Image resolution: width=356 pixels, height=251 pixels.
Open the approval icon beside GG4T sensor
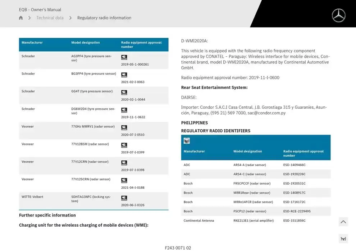124,93
